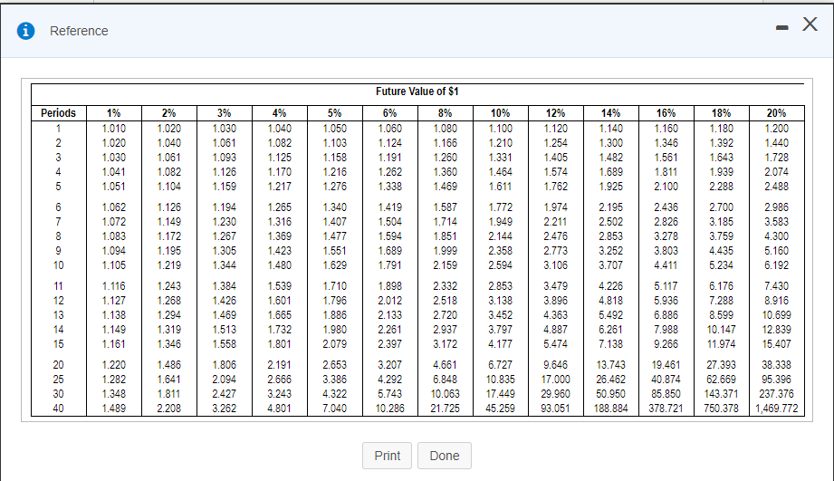Select value 6.192 in the 20% column
Screen dimensions: 834x481
(x=777, y=265)
